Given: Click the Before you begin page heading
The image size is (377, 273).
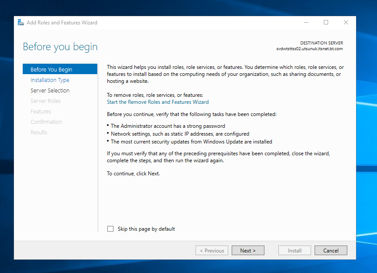Looking at the screenshot, I should coord(60,47).
